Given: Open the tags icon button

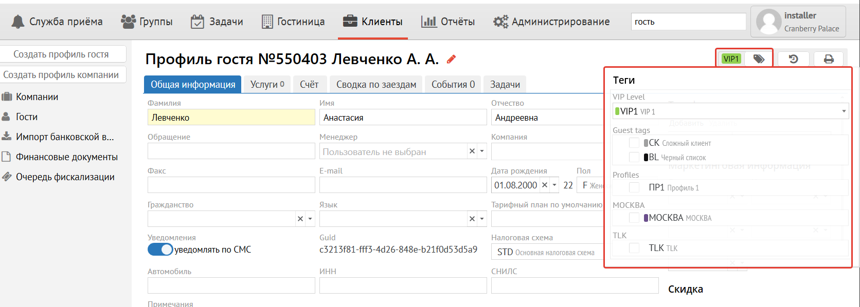Looking at the screenshot, I should click(758, 59).
